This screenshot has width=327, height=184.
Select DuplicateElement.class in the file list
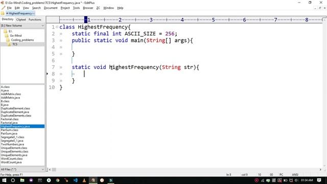[15, 108]
